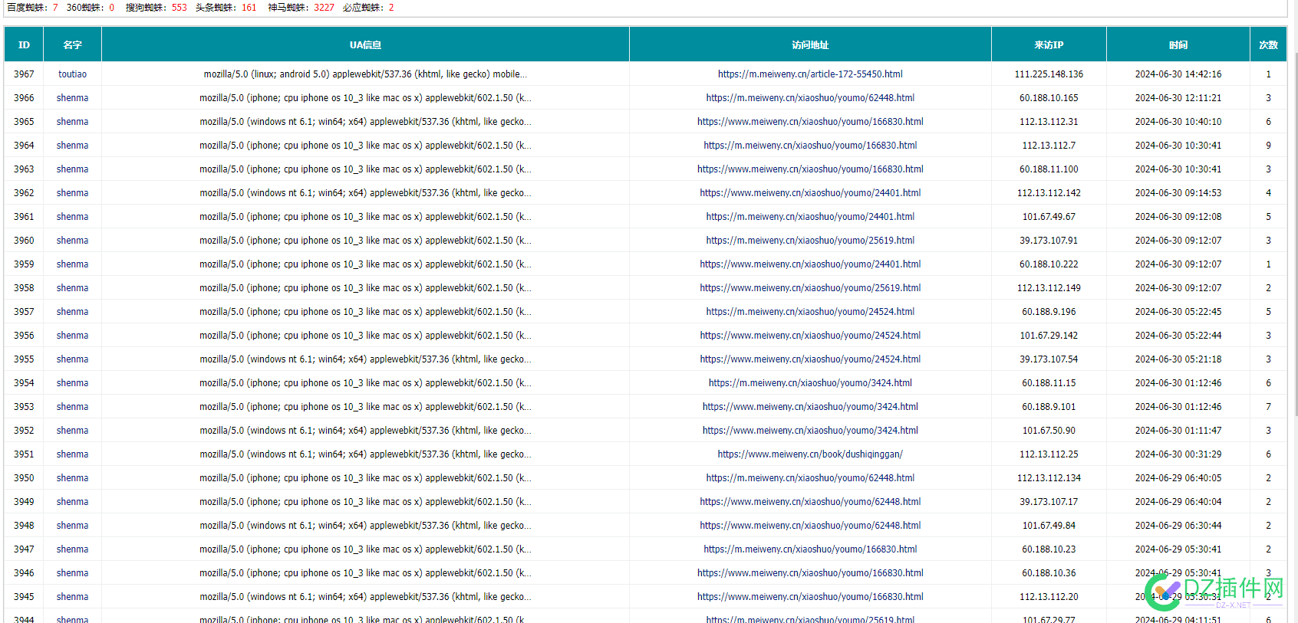Click ID cell 3948
Image resolution: width=1298 pixels, height=623 pixels.
tap(24, 526)
